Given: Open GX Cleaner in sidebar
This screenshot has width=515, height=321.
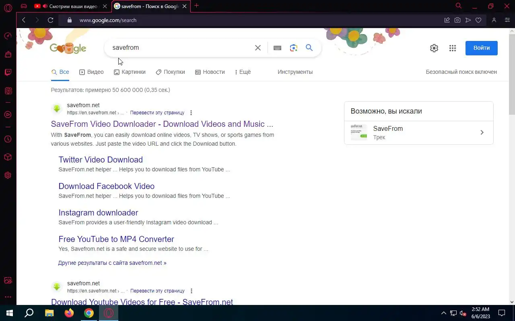Looking at the screenshot, I should coord(8,54).
